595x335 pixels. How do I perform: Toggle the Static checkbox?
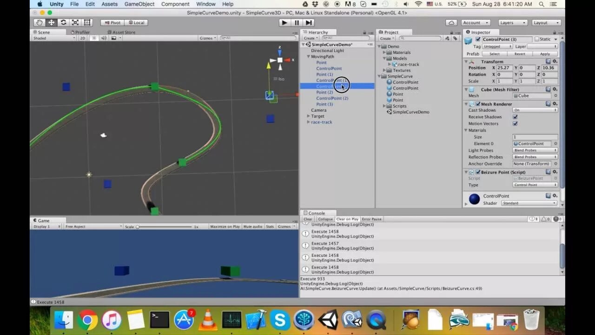point(537,39)
